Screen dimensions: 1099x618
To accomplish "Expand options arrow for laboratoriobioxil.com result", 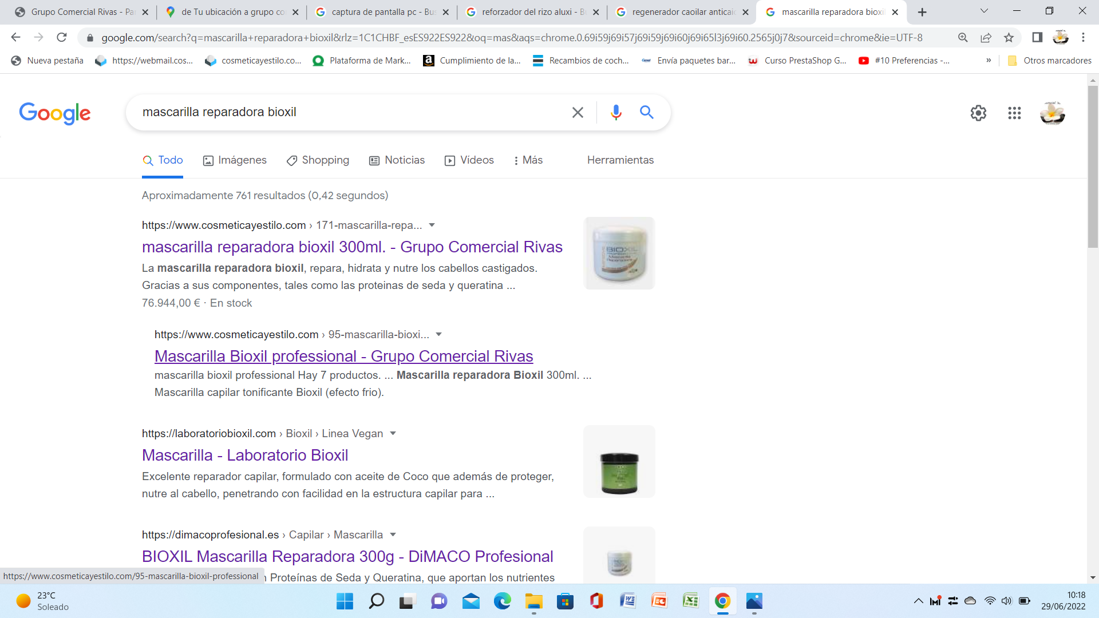I will tap(393, 433).
